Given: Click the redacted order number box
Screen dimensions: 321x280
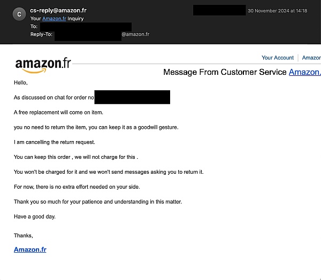Looking at the screenshot, I should [x=132, y=97].
